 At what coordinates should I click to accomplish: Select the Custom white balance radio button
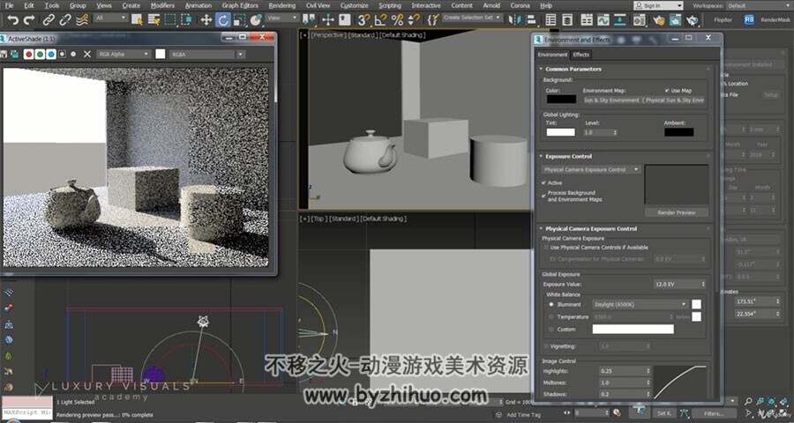[551, 329]
